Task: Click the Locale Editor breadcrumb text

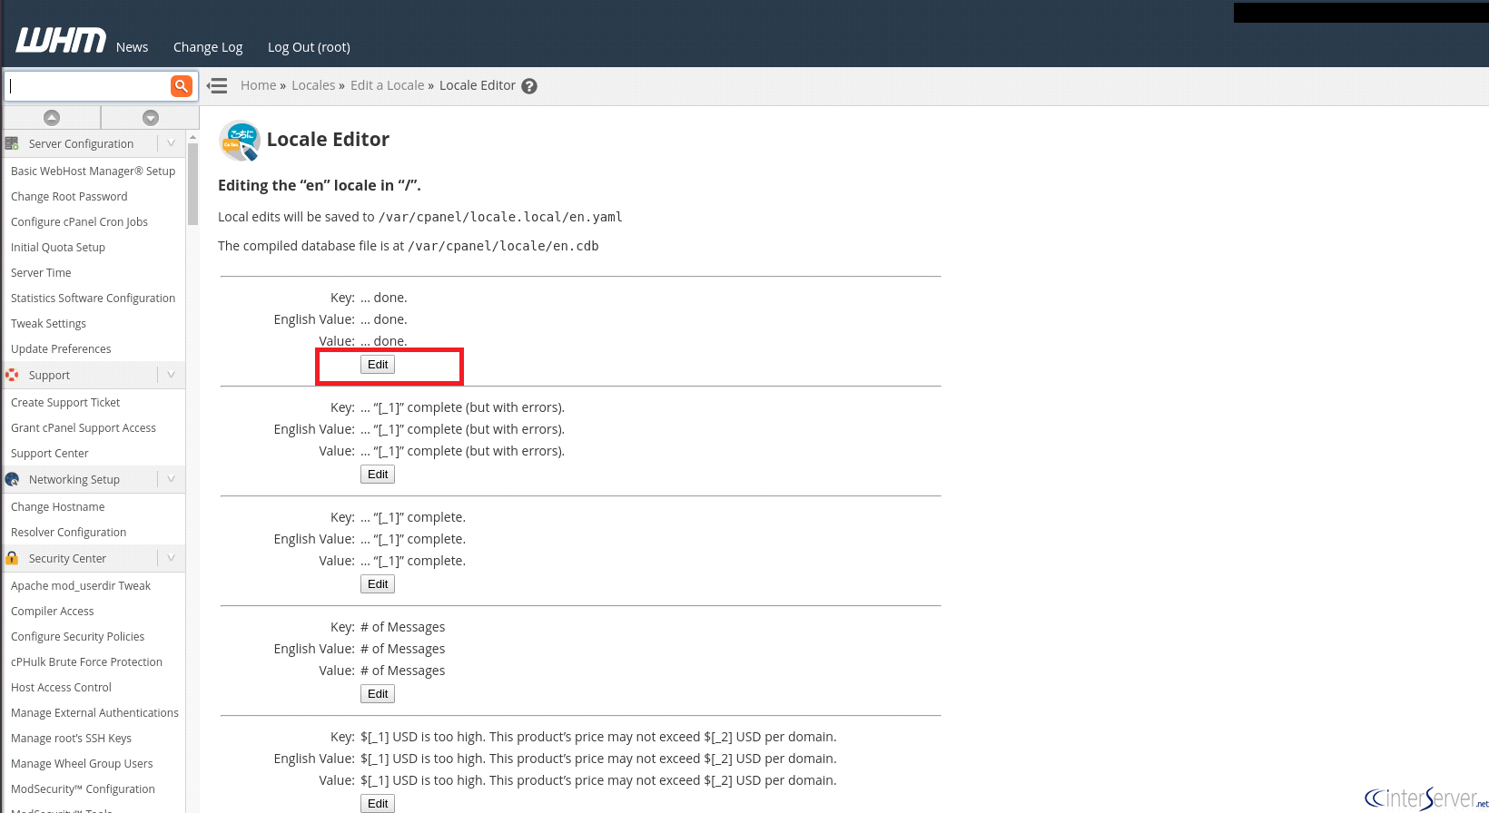Action: (478, 85)
